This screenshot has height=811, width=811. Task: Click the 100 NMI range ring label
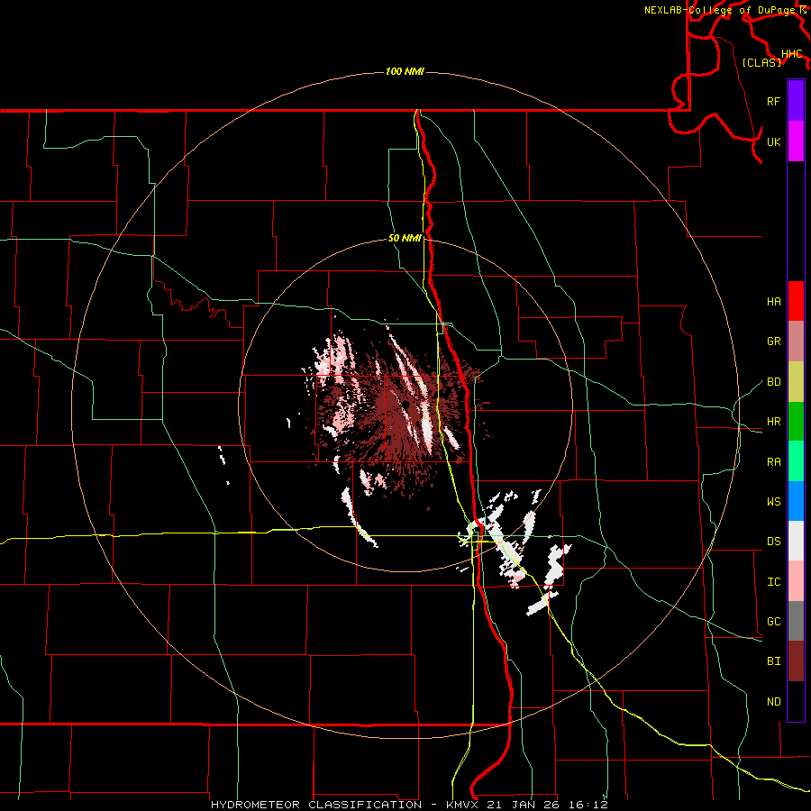point(405,71)
